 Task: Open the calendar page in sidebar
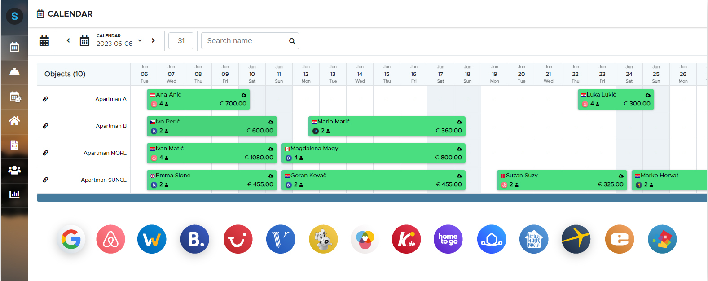(14, 47)
